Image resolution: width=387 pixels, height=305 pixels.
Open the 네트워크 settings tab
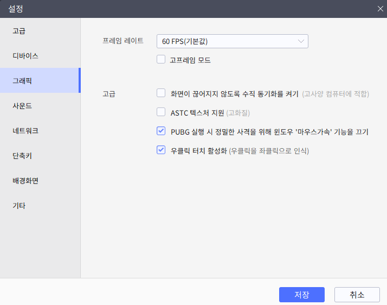40,131
